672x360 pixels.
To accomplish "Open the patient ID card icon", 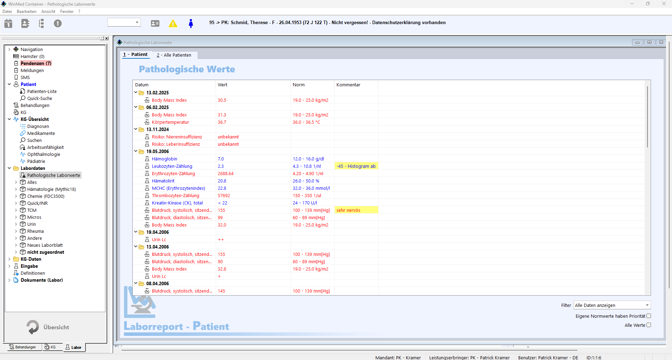I will coord(155,23).
